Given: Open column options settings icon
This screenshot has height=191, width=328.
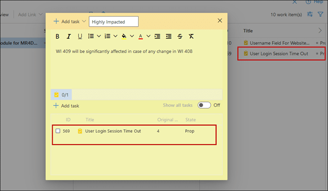Looking at the screenshot, I should pos(310,14).
